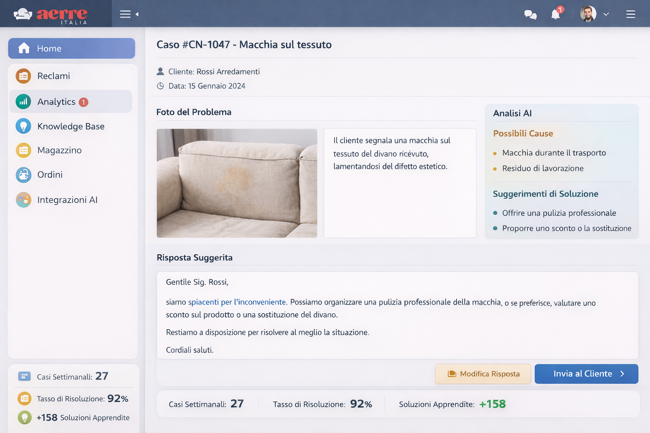Click the spiacenti per l'inconveniente link

coord(237,302)
